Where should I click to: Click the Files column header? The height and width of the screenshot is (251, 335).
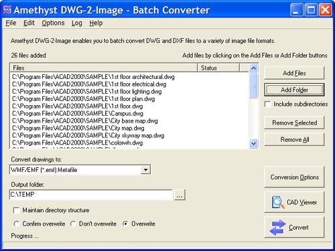[x=104, y=68]
